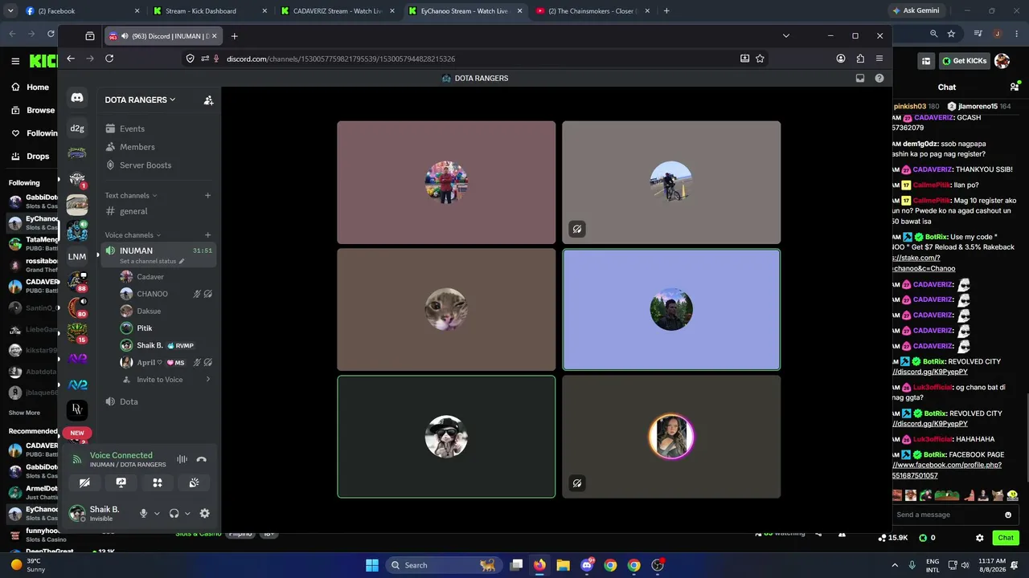Viewport: 1029px width, 578px height.
Task: Open Server Boosts in Discord
Action: click(145, 165)
